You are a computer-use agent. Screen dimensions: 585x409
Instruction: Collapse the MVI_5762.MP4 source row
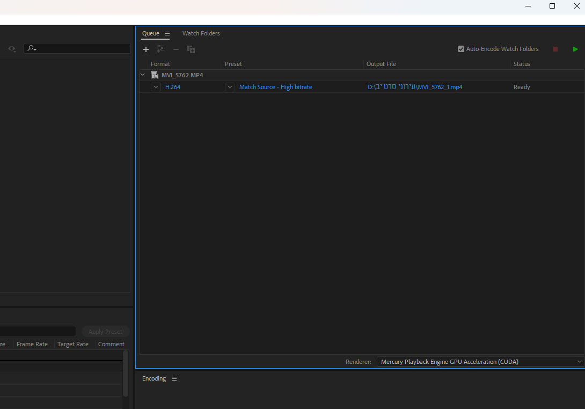[x=143, y=75]
